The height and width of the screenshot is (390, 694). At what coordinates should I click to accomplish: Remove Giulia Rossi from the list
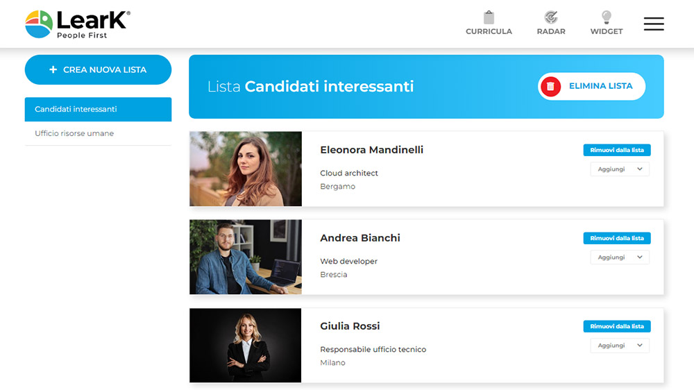click(617, 326)
